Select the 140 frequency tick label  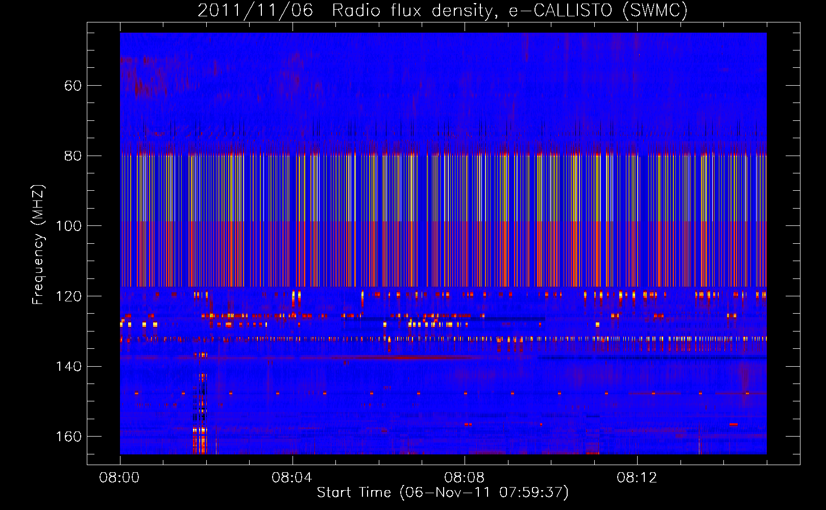coord(69,366)
